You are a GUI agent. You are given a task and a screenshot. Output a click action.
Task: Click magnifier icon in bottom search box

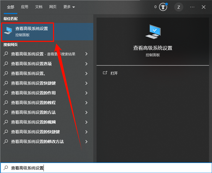6,168
